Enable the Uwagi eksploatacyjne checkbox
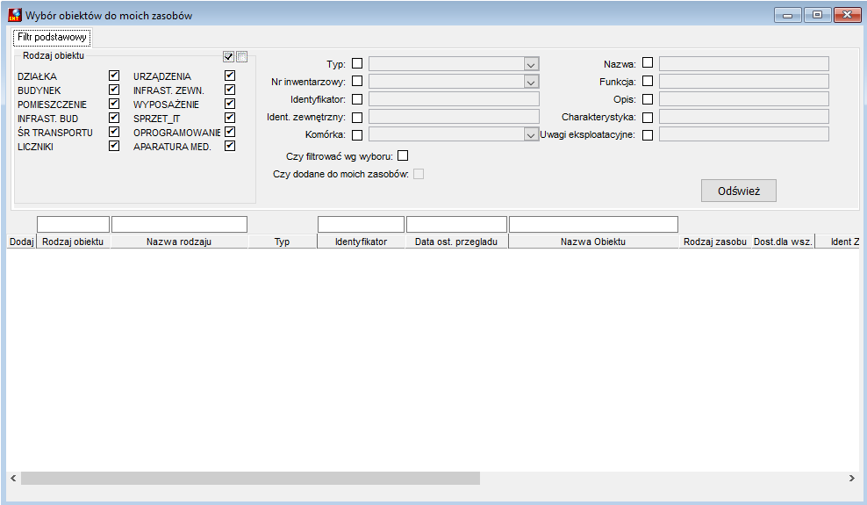867x505 pixels. tap(648, 134)
